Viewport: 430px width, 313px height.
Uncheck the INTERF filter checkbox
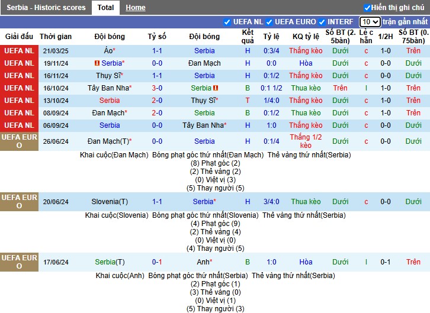coord(322,22)
